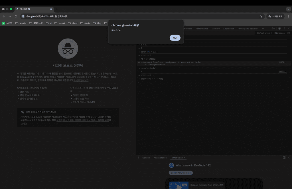292x189 pixels.
Task: Select the AI assistance drawer tab
Action: point(160,158)
